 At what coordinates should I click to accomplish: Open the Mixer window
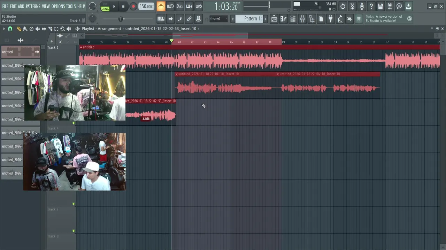click(x=302, y=19)
